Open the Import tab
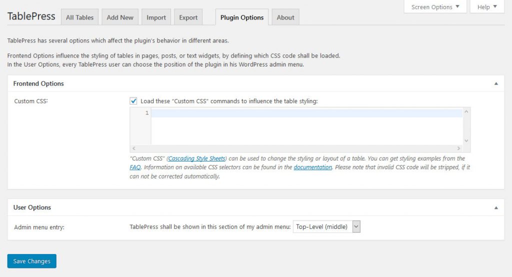This screenshot has height=277, width=512. pos(156,17)
